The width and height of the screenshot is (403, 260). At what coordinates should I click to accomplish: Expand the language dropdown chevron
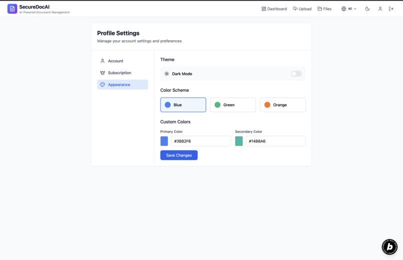[355, 9]
